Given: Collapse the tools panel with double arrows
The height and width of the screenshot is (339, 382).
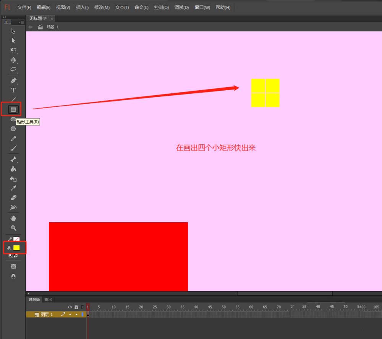Looking at the screenshot, I should point(4,17).
